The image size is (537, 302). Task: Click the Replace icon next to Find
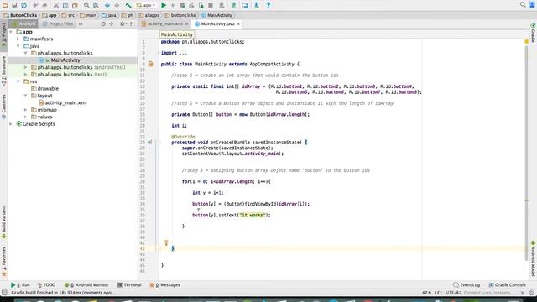click(x=96, y=5)
